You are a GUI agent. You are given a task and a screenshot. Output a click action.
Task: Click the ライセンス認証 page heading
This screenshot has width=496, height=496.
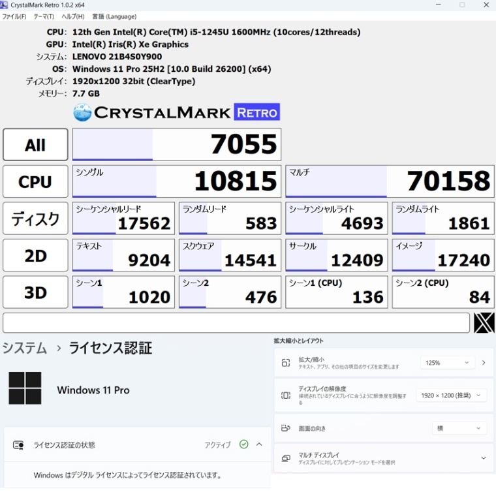point(110,348)
